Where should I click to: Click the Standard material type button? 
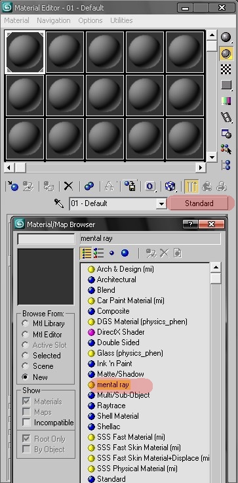click(x=199, y=203)
